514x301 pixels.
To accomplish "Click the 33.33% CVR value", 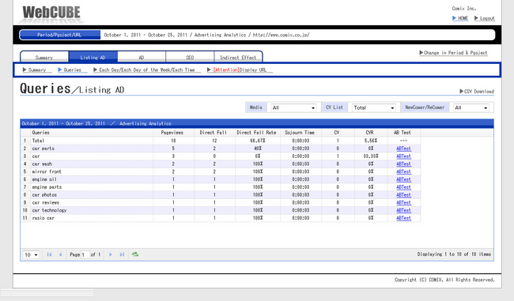I will (371, 156).
